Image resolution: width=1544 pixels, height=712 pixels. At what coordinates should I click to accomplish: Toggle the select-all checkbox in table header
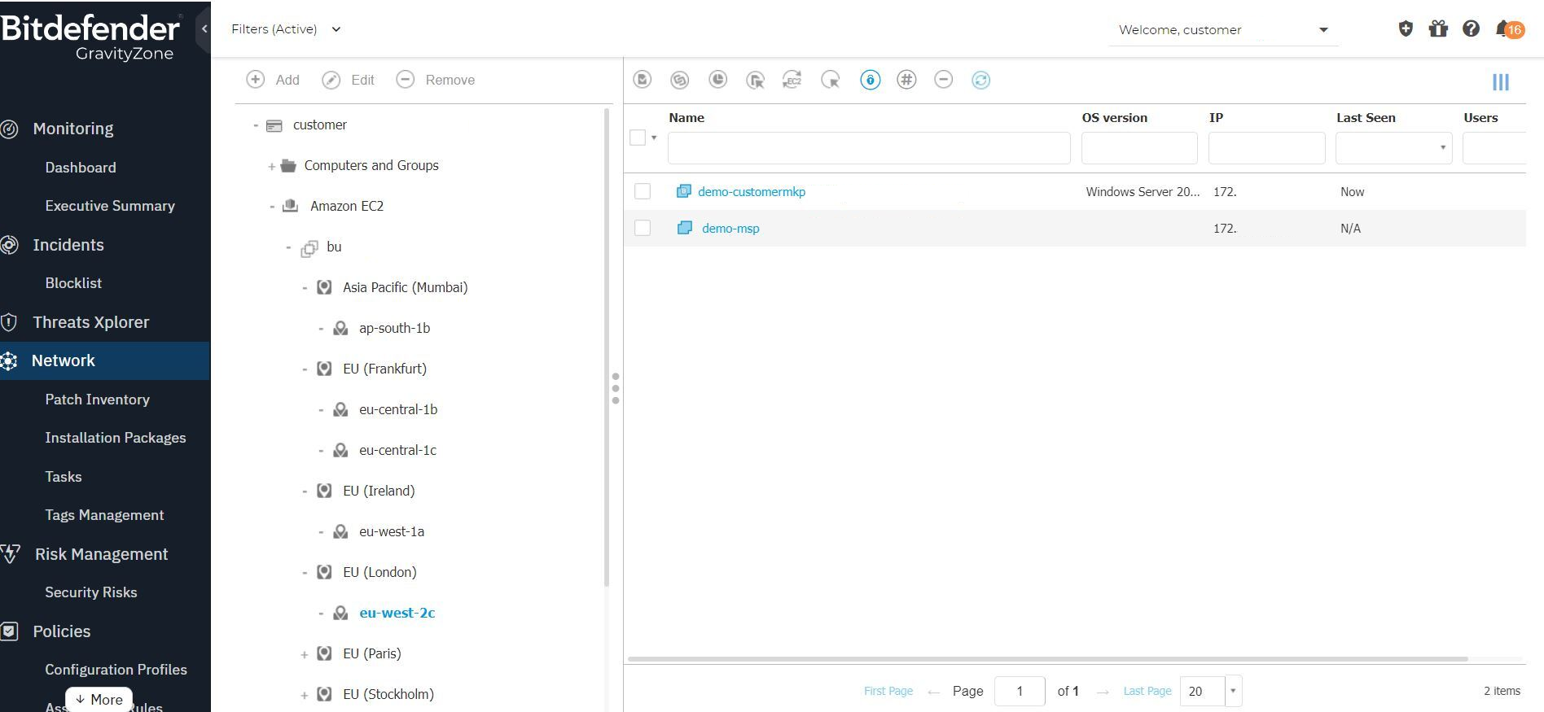[638, 138]
